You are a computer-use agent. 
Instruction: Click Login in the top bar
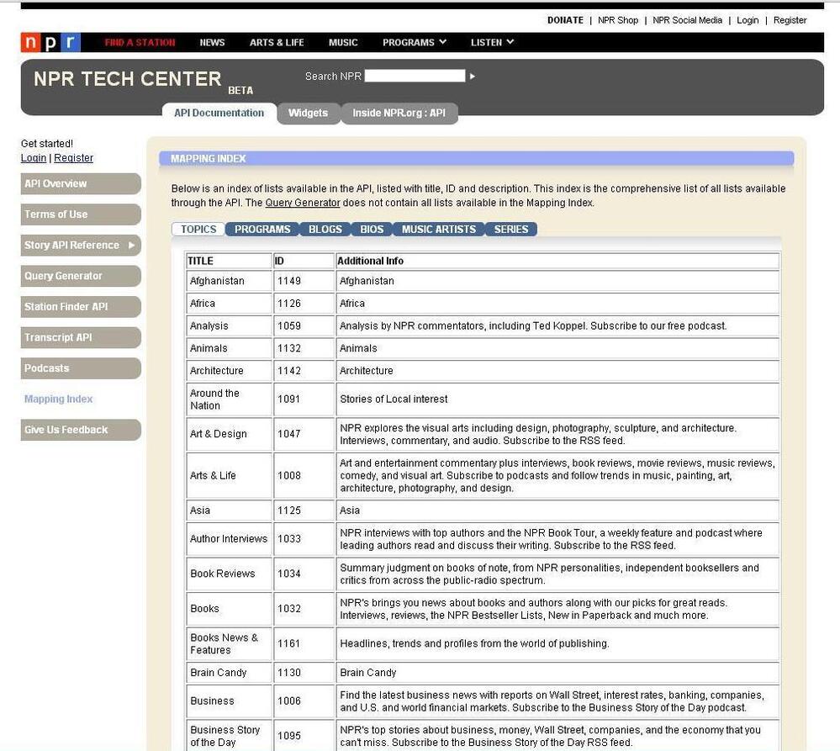pyautogui.click(x=748, y=20)
